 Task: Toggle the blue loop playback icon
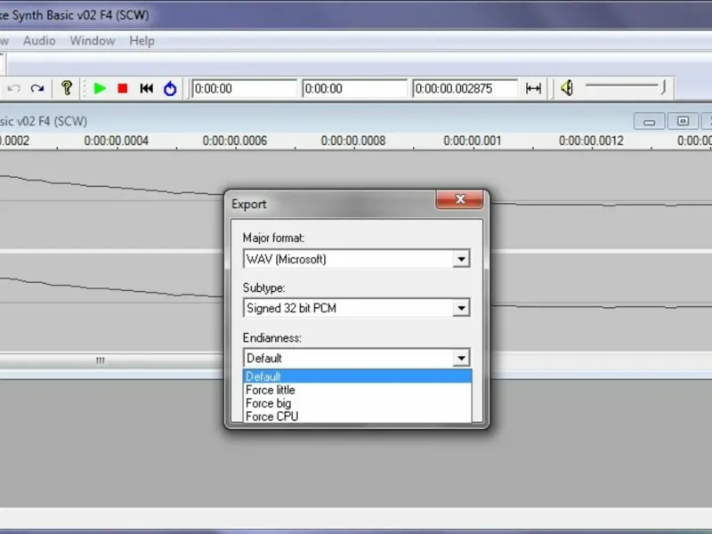170,88
